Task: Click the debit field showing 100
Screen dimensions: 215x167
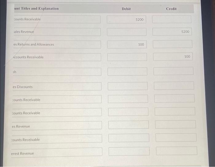Action: 127,44
